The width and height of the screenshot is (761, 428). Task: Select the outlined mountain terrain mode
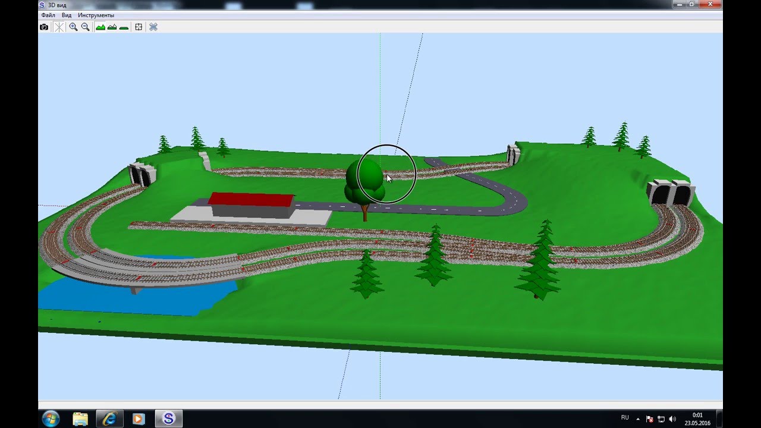coord(112,27)
